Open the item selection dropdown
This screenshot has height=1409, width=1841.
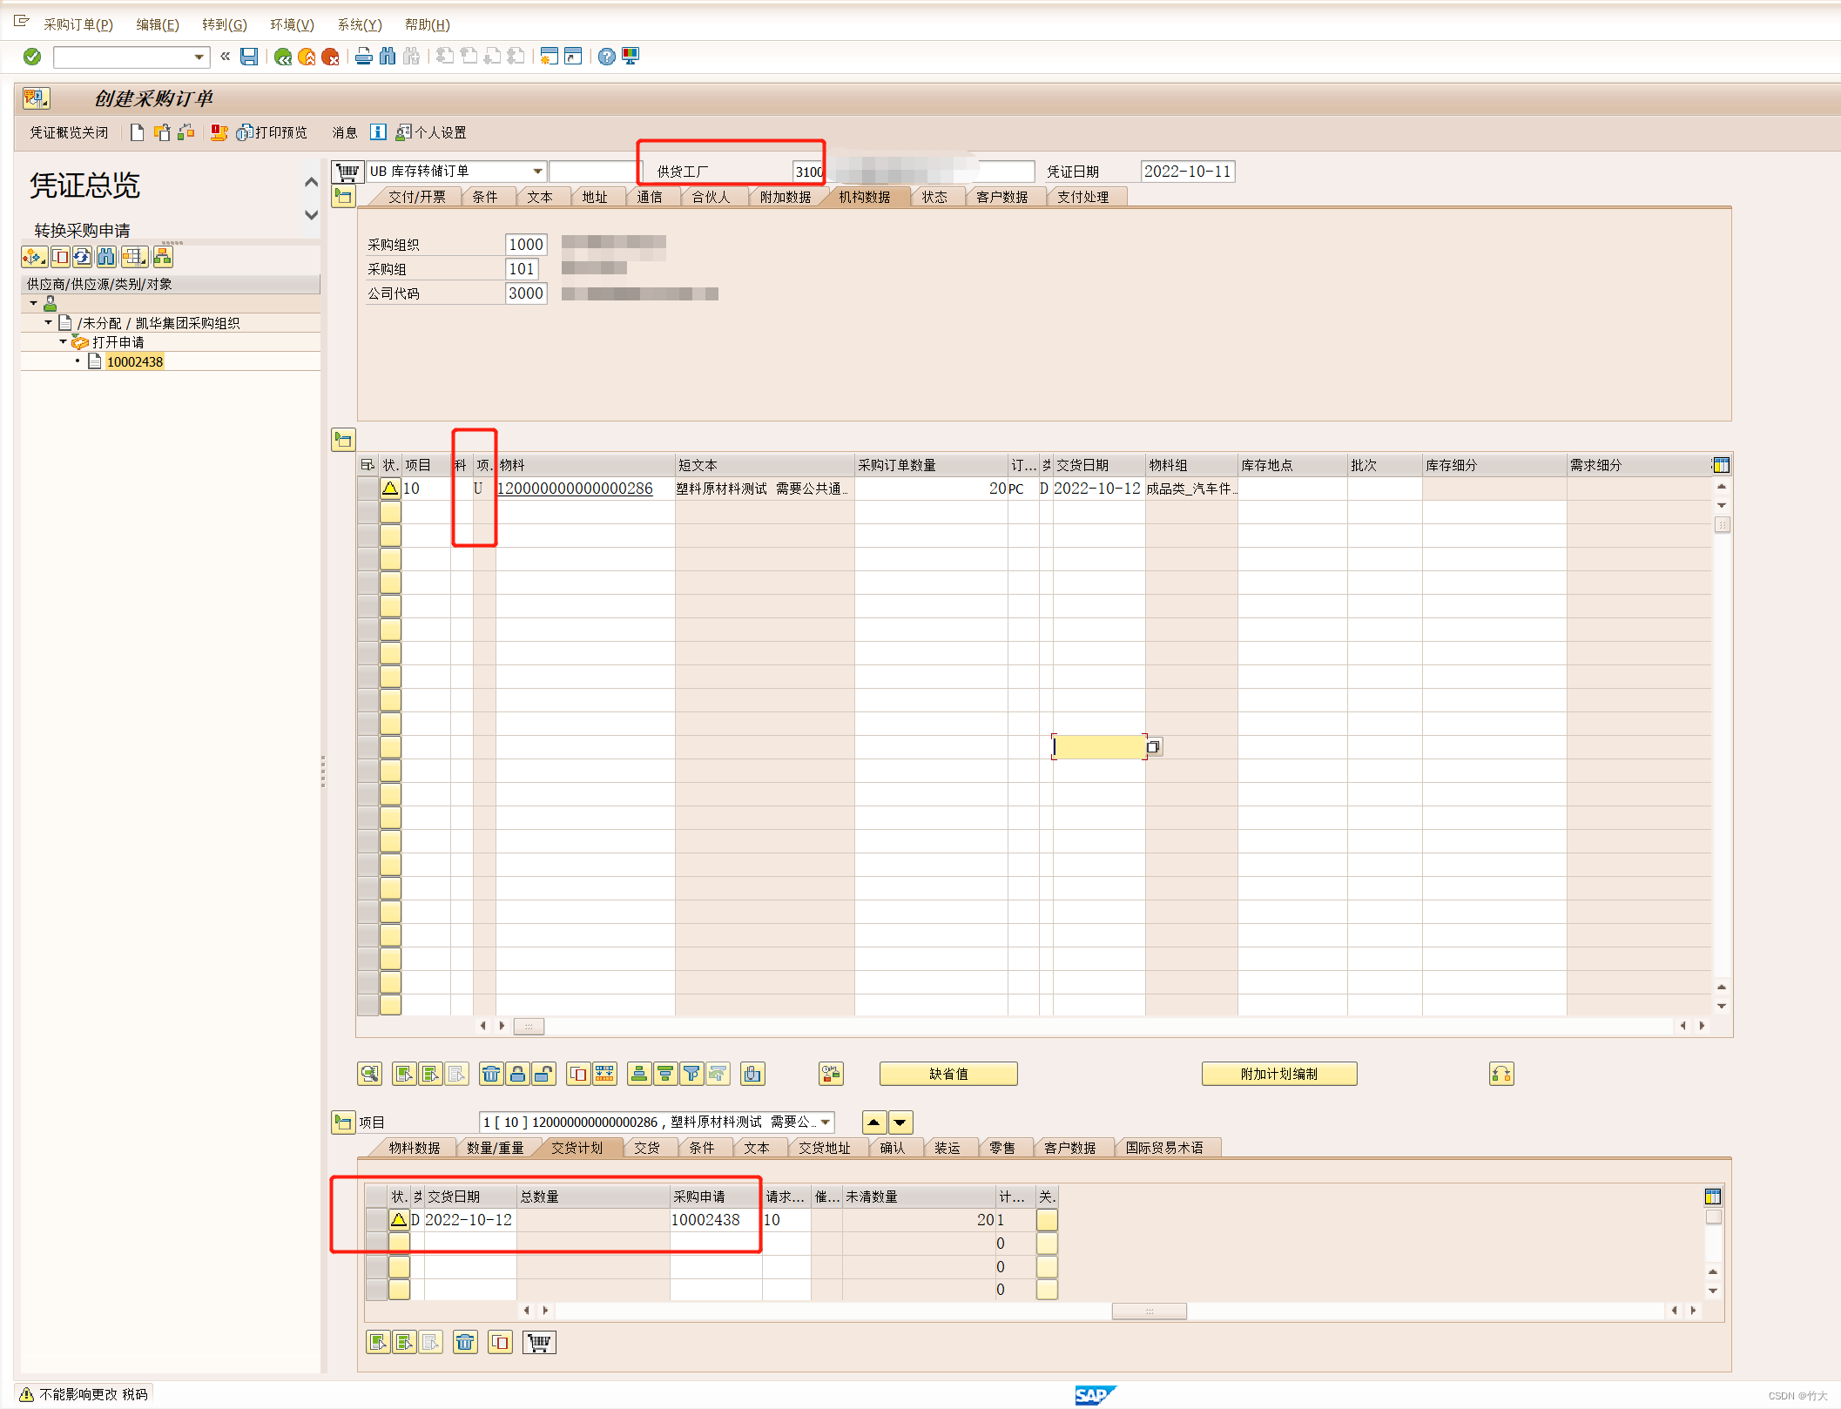click(x=826, y=1122)
